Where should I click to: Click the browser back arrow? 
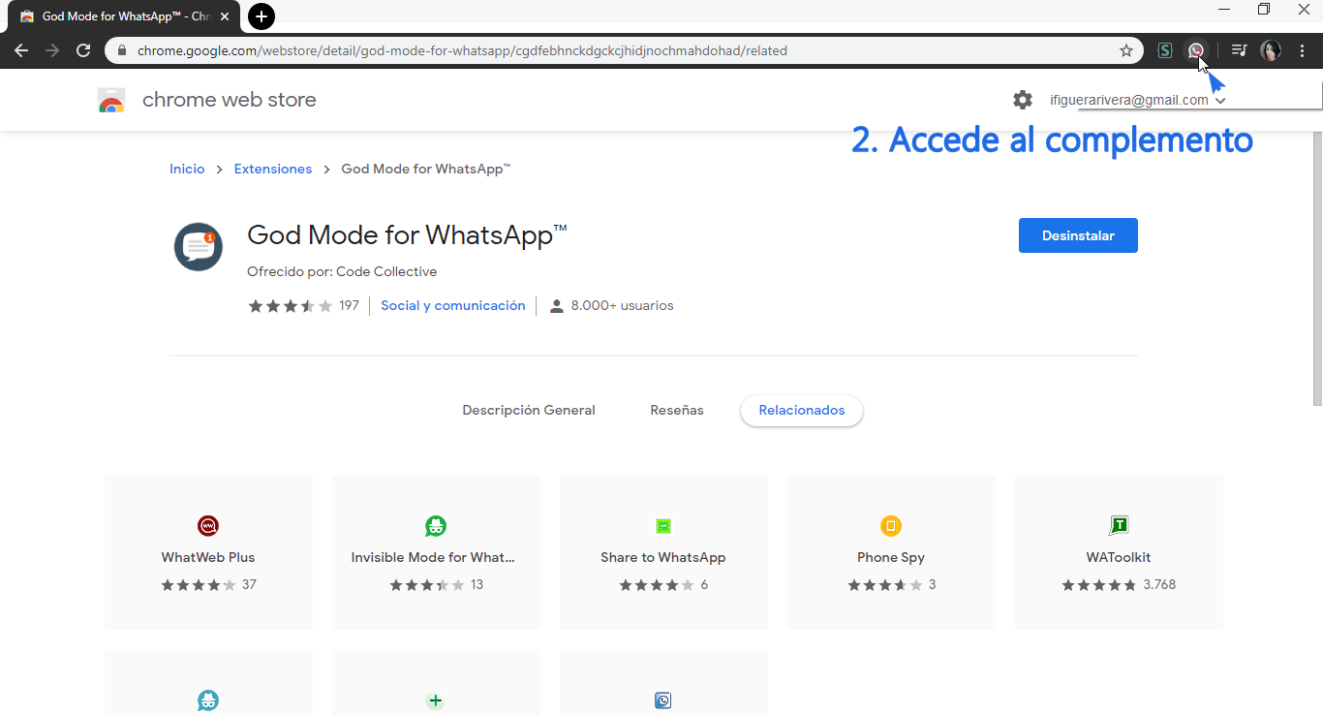pyautogui.click(x=21, y=50)
